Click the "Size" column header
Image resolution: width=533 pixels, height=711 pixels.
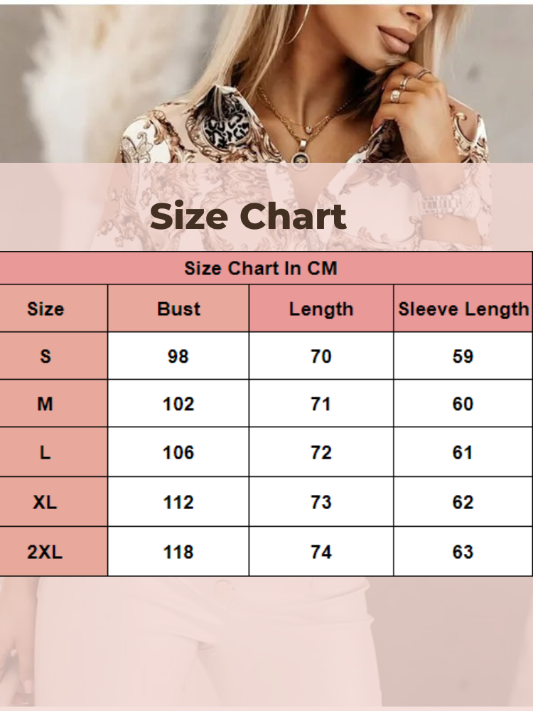(45, 309)
